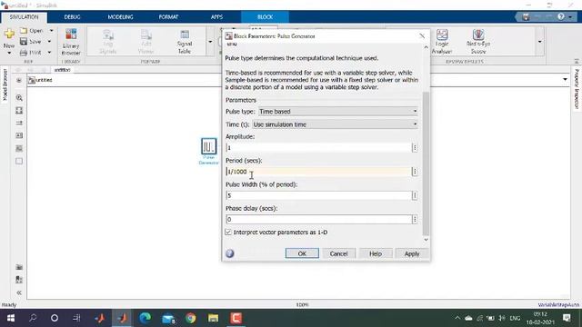
Task: Click the untitled model tab
Action: 62,70
